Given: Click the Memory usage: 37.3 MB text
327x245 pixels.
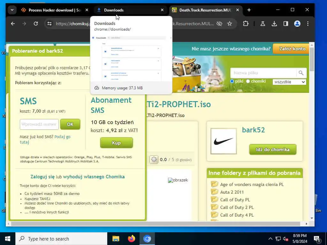Looking at the screenshot, I should (122, 88).
